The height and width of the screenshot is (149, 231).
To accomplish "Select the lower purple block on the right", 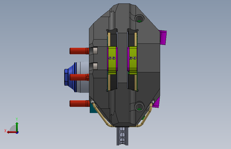I will [x=156, y=103].
